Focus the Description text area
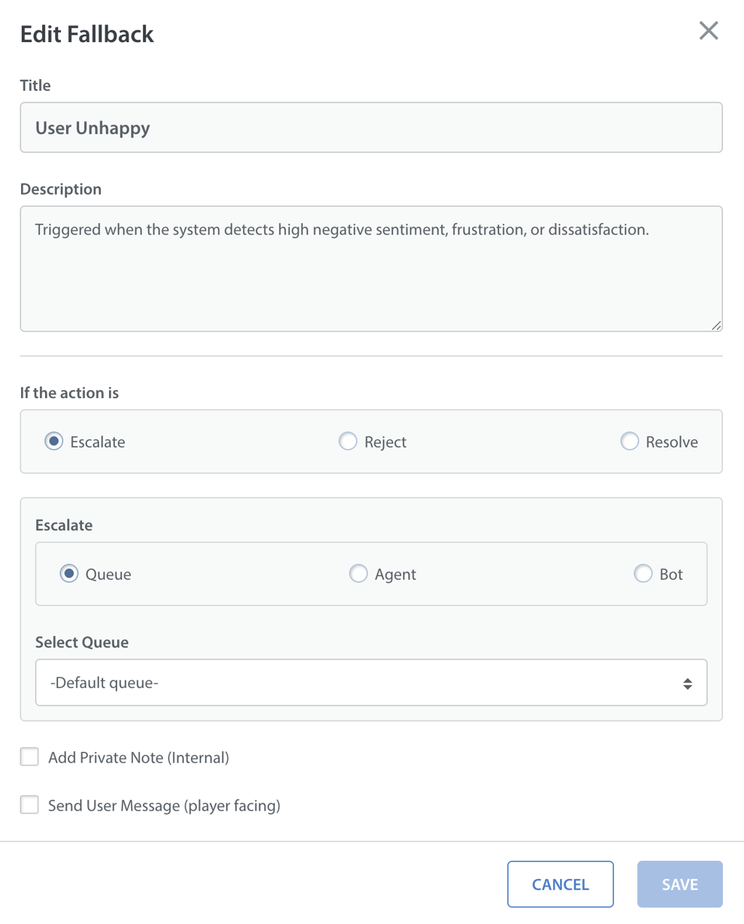This screenshot has height=924, width=744. (x=371, y=276)
